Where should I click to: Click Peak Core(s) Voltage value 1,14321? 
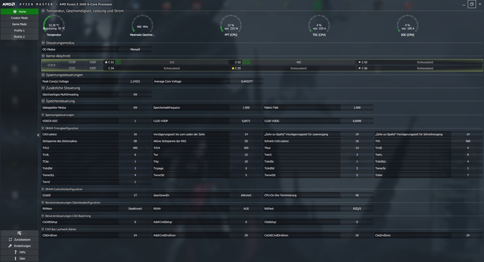pyautogui.click(x=135, y=81)
